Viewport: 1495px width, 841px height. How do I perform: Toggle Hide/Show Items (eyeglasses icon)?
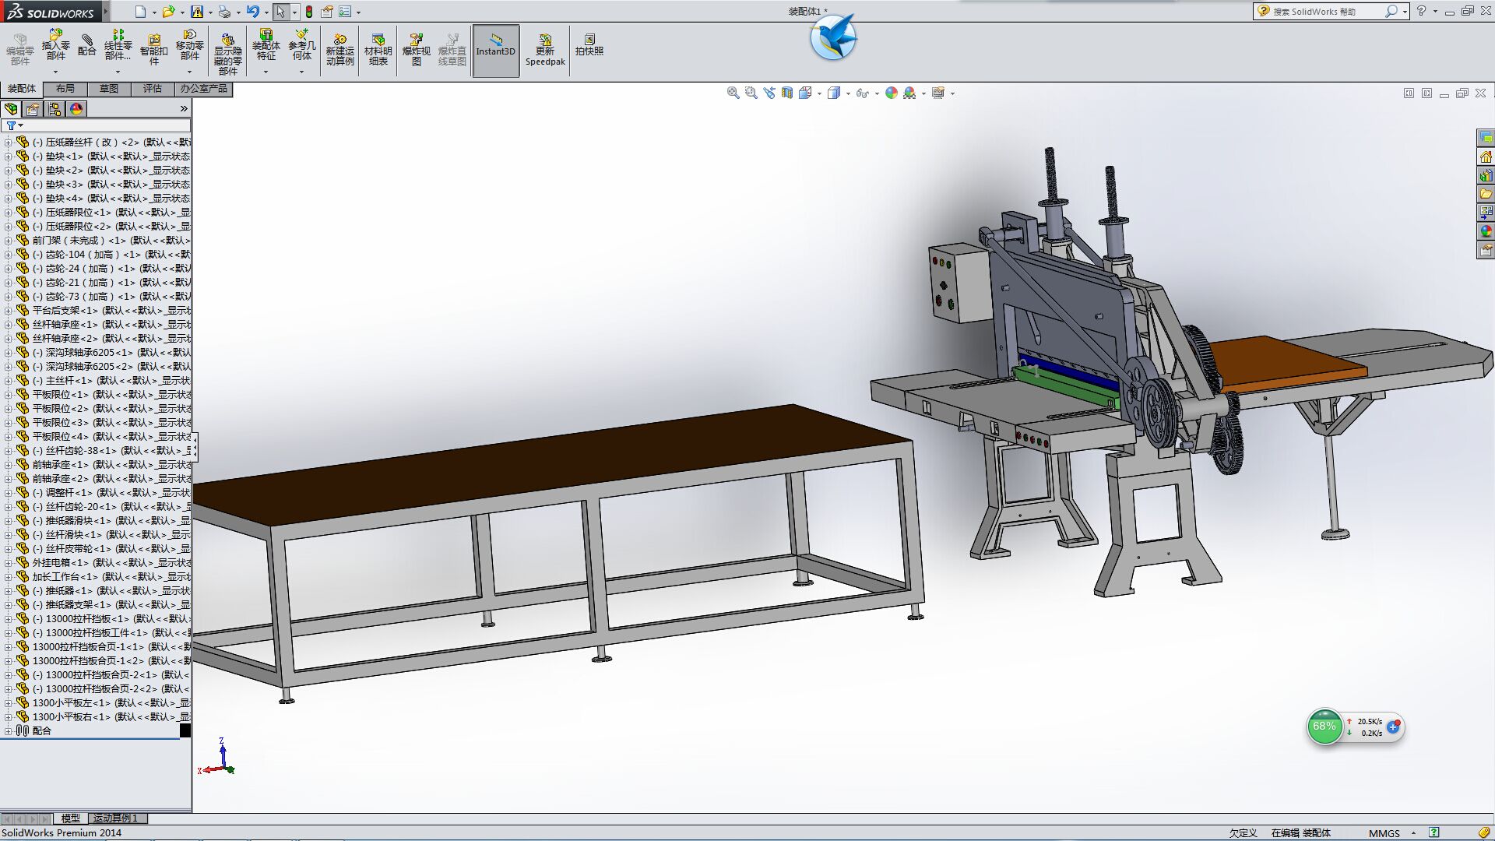point(863,93)
